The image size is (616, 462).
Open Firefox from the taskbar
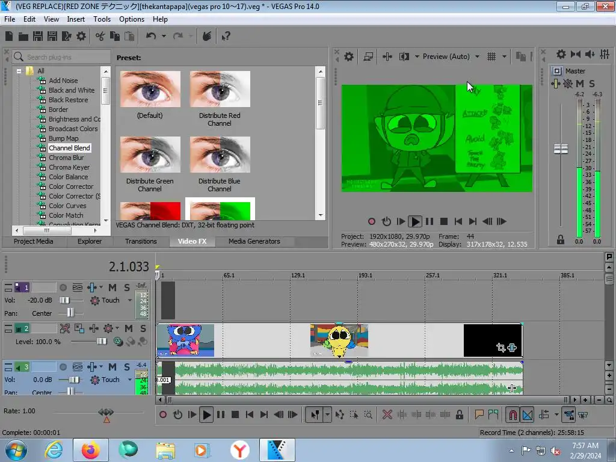click(90, 450)
